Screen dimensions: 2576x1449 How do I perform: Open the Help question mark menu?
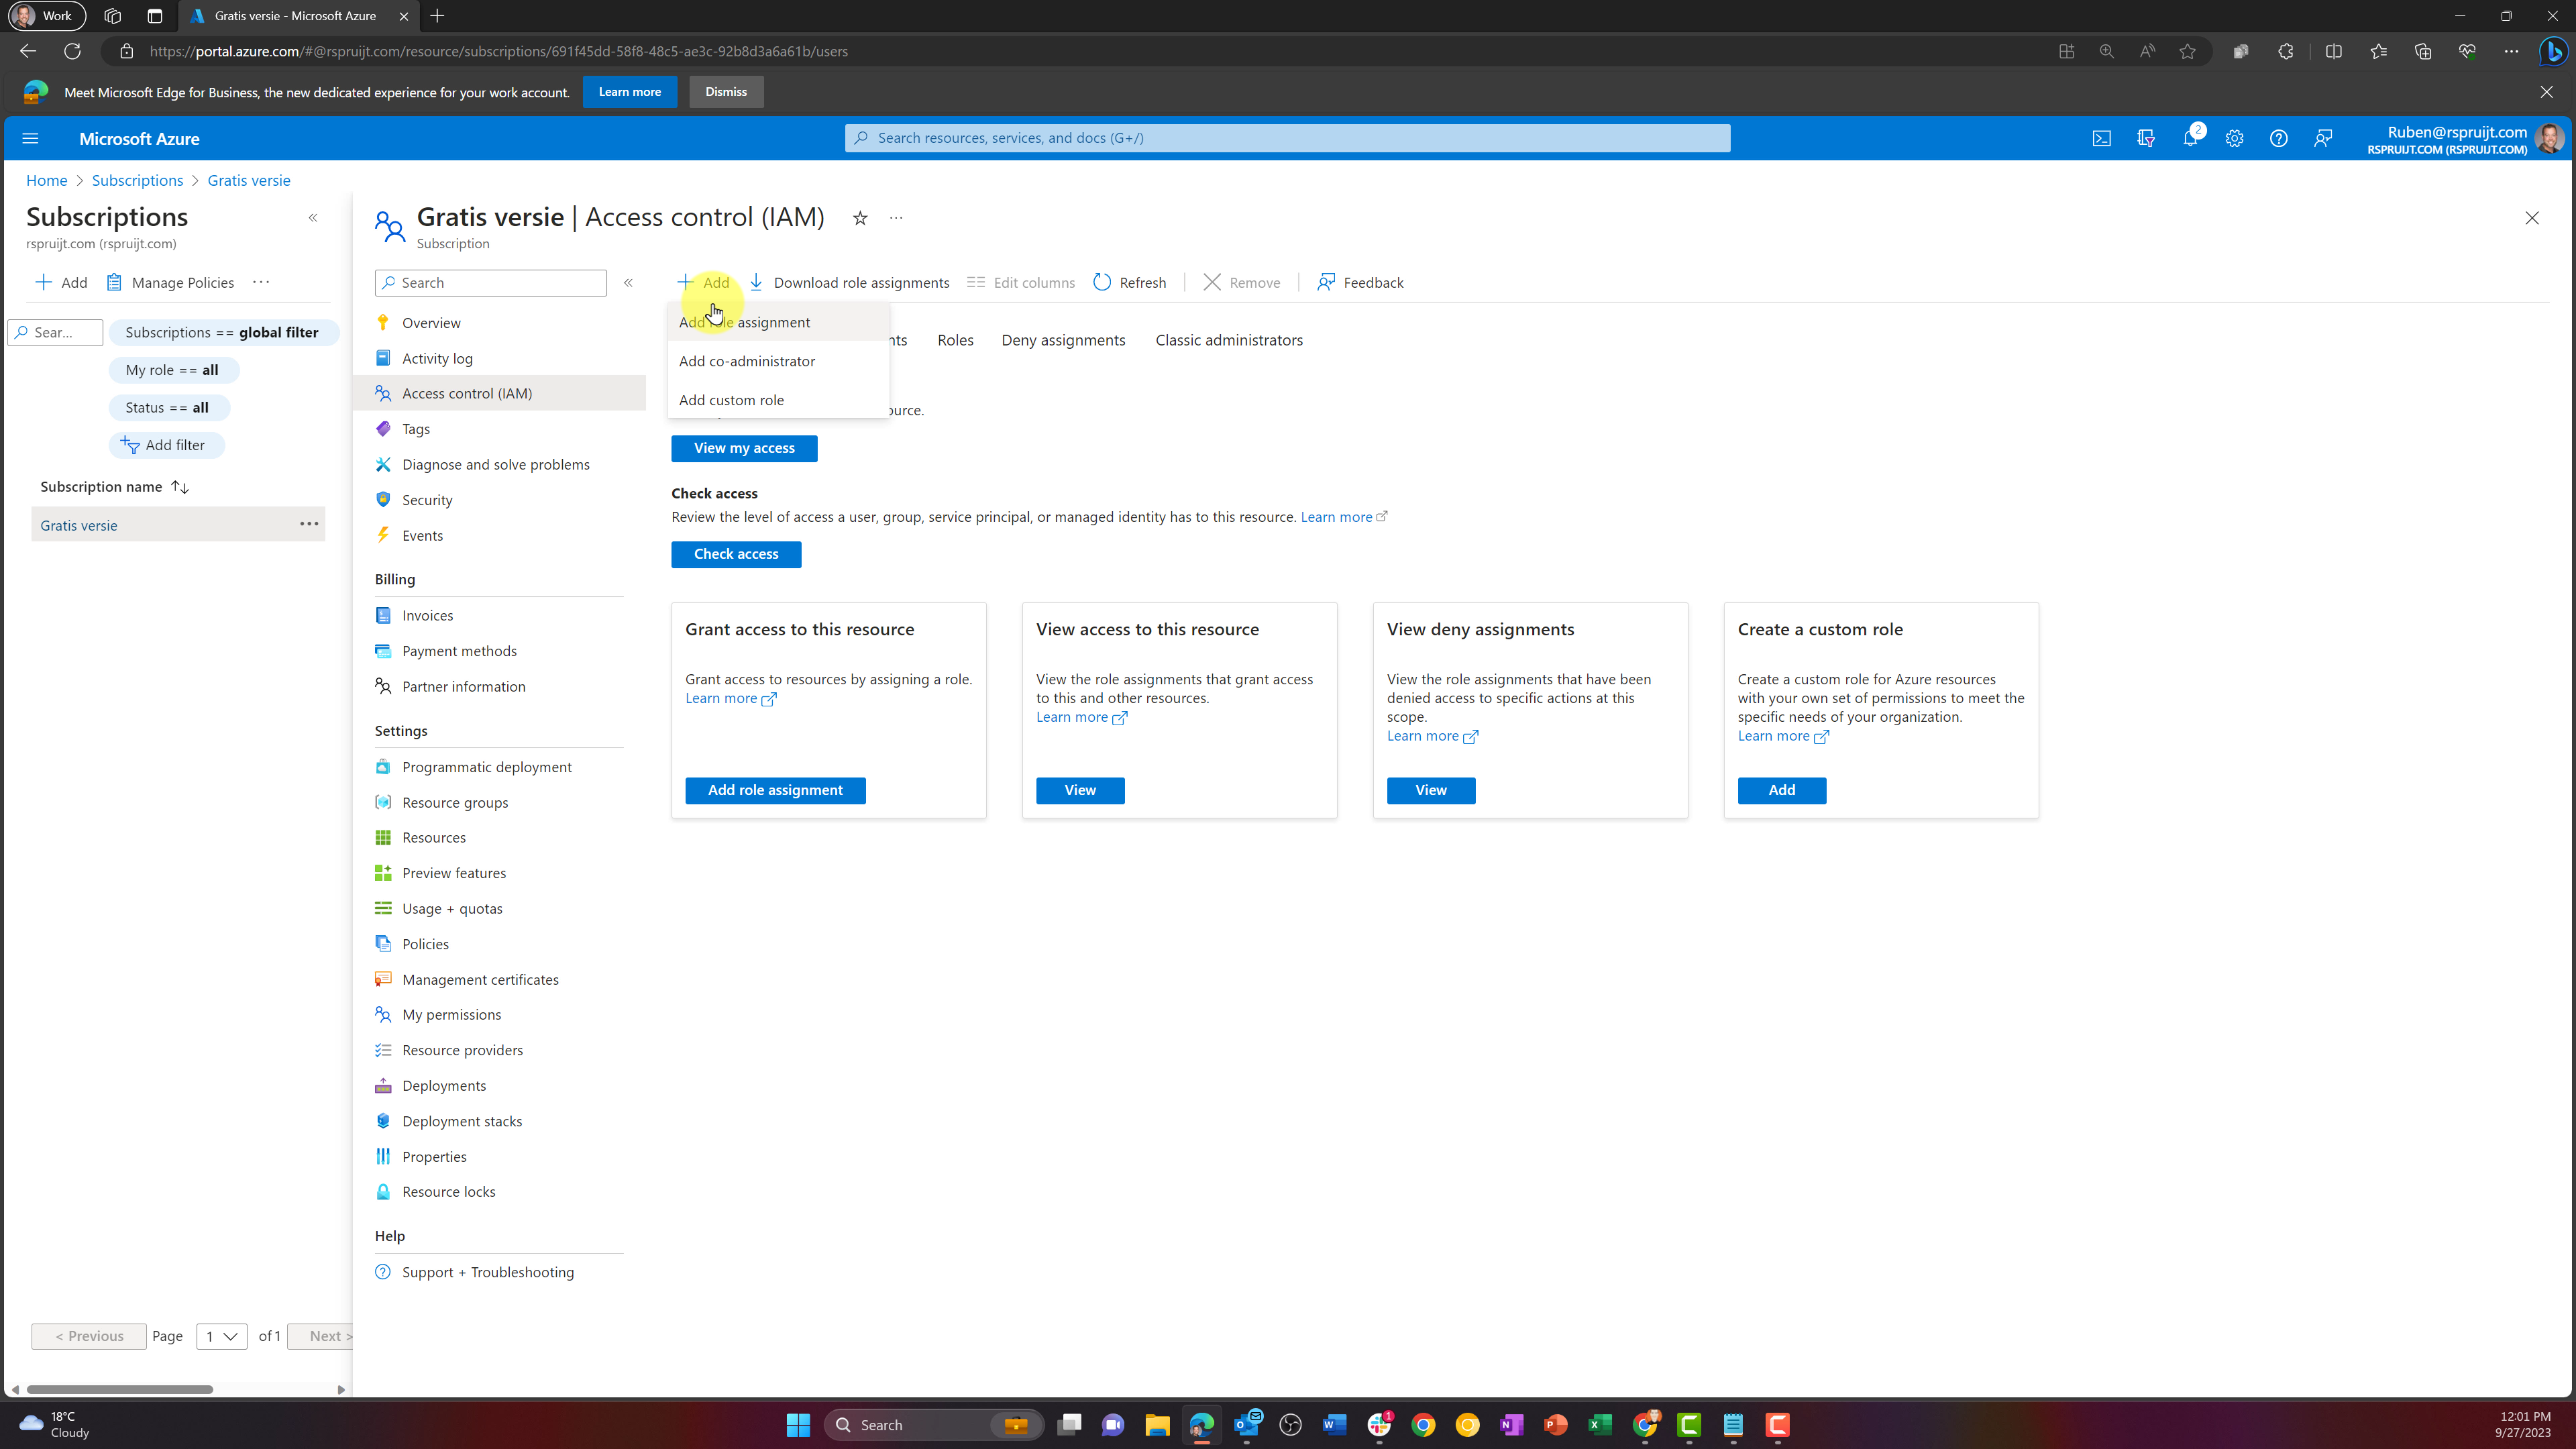coord(2279,138)
